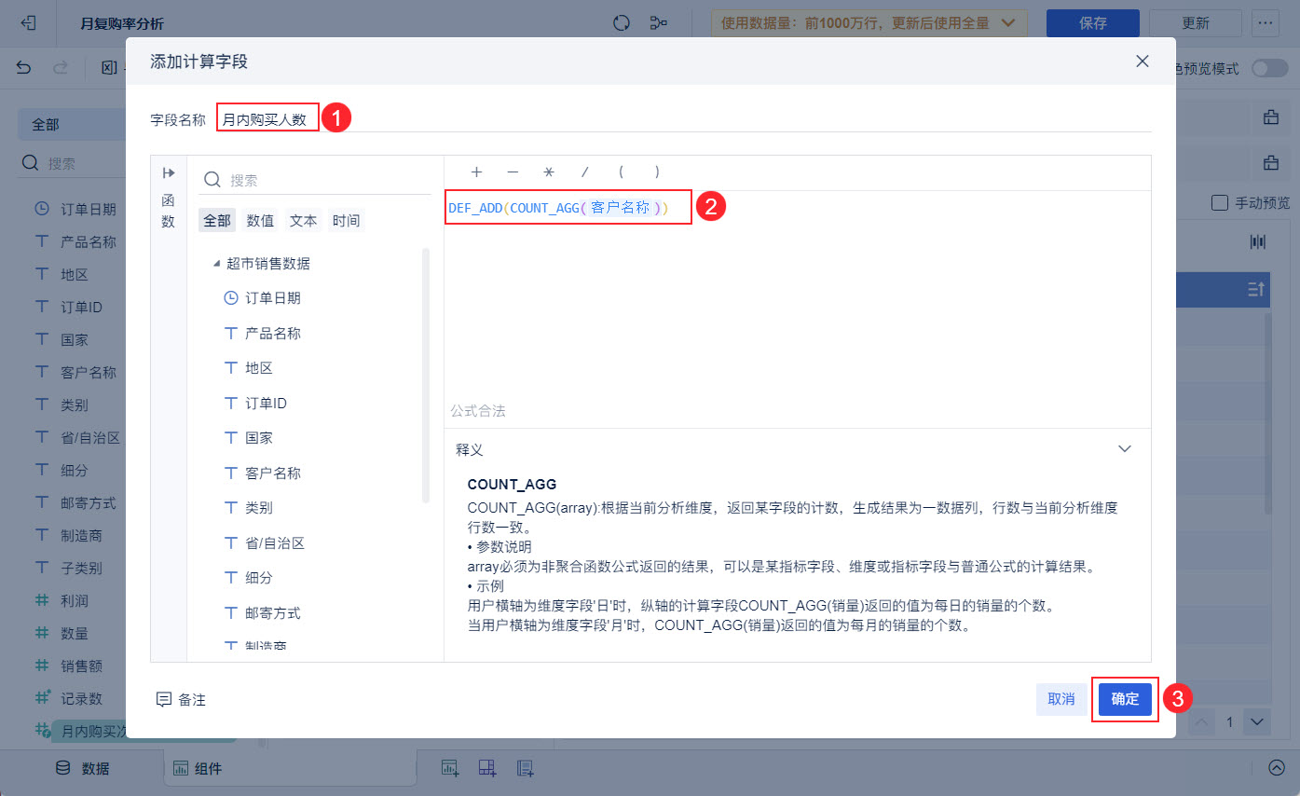The width and height of the screenshot is (1300, 796).
Task: Click the dialog field list scrollbar
Action: [x=426, y=376]
